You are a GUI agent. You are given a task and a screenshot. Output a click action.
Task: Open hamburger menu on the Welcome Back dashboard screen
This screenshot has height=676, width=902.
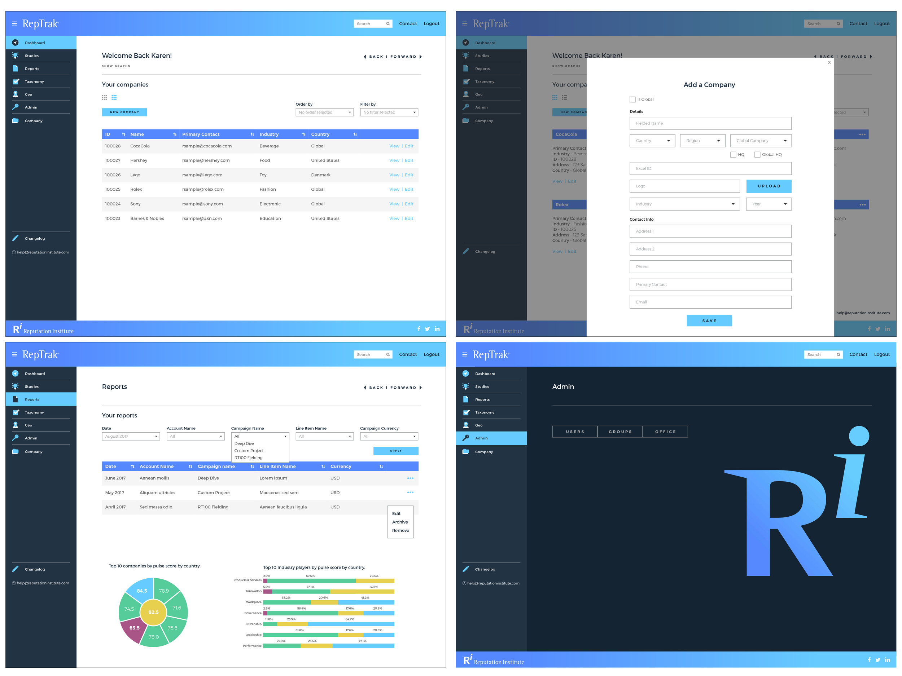click(x=14, y=24)
